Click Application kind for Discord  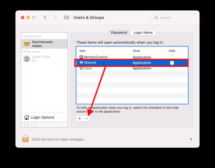tap(142, 63)
